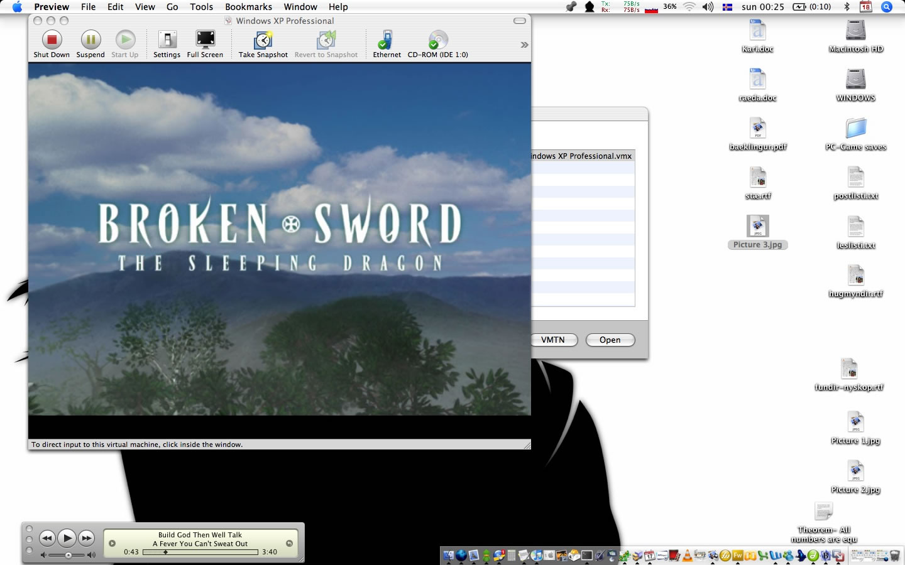Click the iTunes play button
The width and height of the screenshot is (905, 565).
[67, 538]
